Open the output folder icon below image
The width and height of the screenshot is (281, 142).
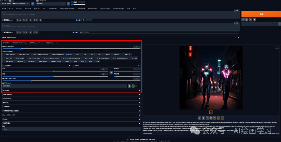click(200, 118)
